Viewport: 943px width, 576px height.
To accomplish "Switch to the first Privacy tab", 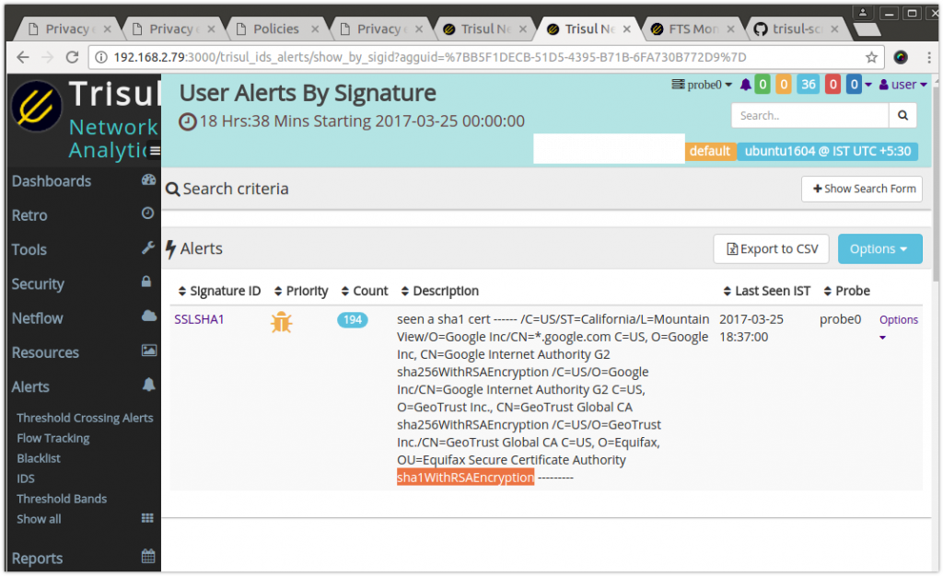I will (x=67, y=29).
